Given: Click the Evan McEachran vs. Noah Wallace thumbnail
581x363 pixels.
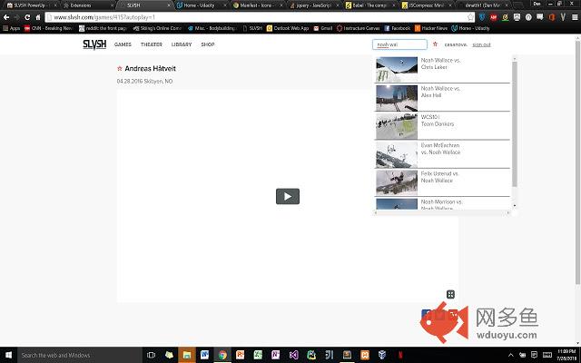Looking at the screenshot, I should click(x=397, y=155).
